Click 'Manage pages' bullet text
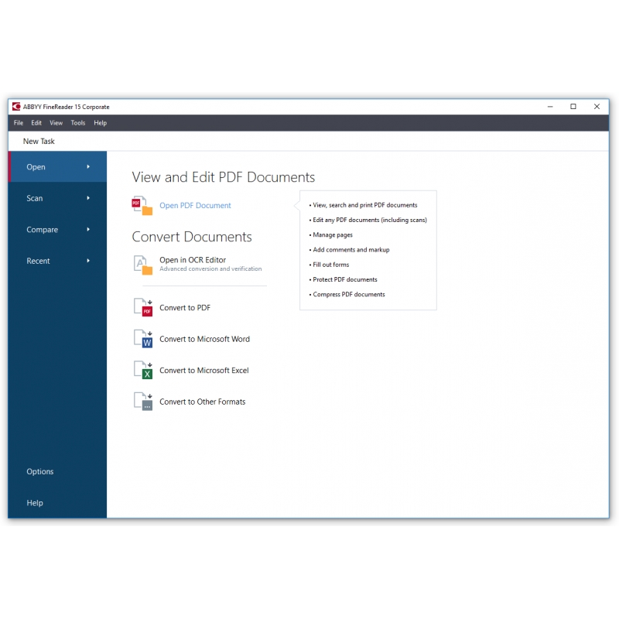The height and width of the screenshot is (619, 619). (333, 235)
